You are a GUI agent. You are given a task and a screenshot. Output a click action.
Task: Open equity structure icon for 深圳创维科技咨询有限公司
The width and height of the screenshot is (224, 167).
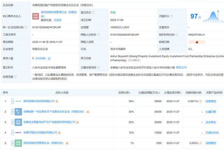pyautogui.click(x=57, y=101)
